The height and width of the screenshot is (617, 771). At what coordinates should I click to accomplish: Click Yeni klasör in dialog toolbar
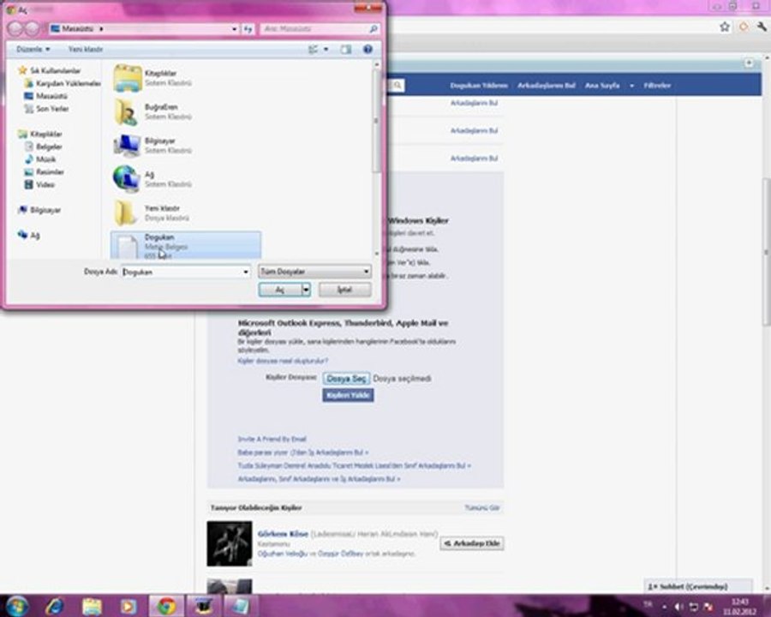(86, 49)
